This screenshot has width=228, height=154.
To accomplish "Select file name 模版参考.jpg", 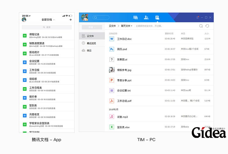I will click(x=124, y=70).
